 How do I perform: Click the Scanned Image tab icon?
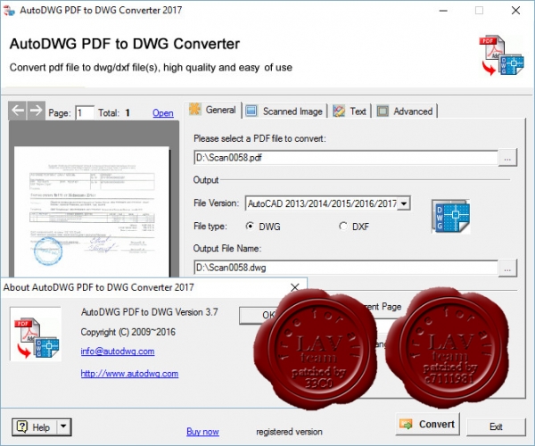coord(251,111)
